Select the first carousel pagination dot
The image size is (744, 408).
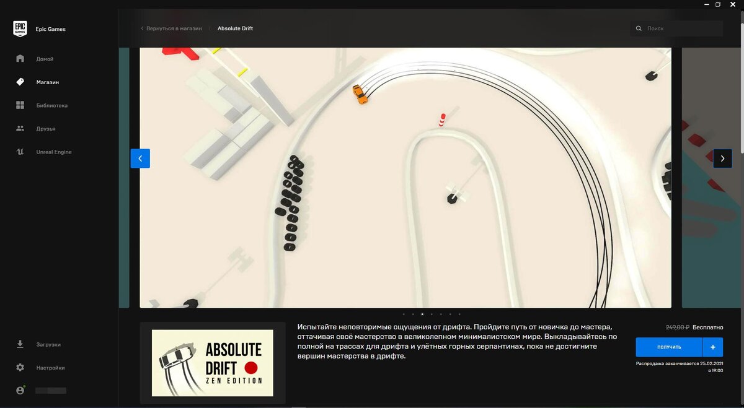point(404,315)
